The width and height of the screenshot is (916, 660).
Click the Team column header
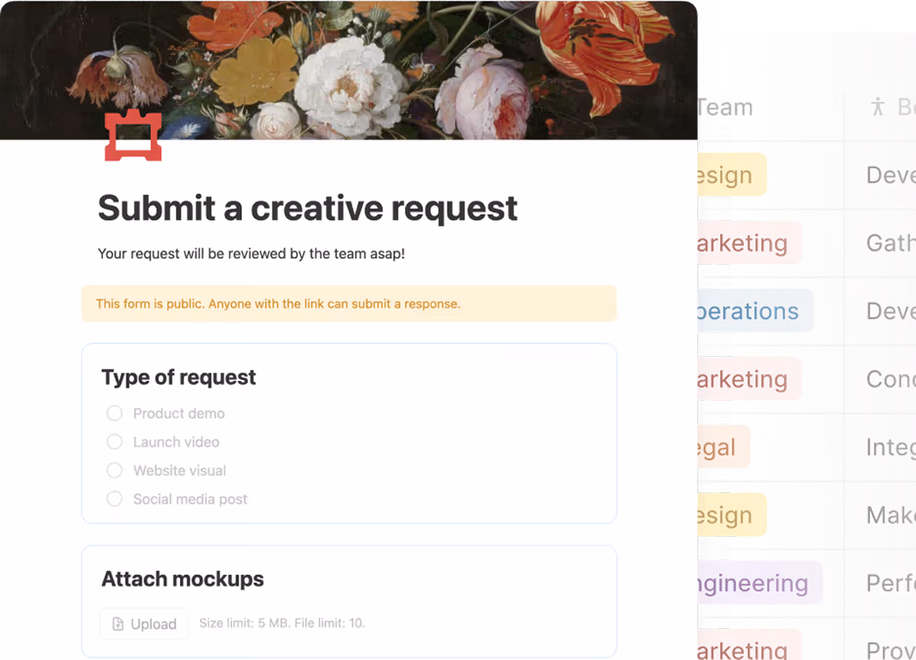tap(727, 108)
